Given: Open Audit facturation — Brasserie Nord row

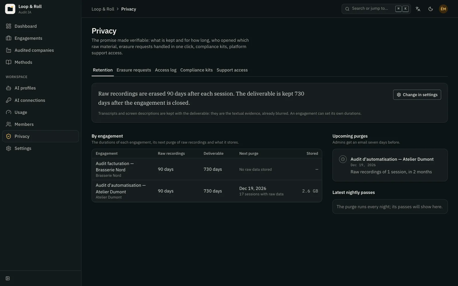Looking at the screenshot, I should 207,169.
